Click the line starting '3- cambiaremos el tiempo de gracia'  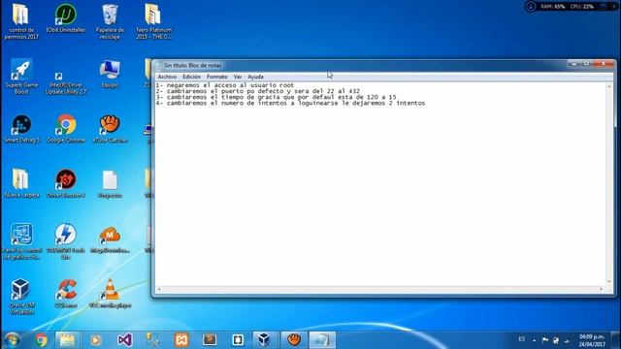276,97
